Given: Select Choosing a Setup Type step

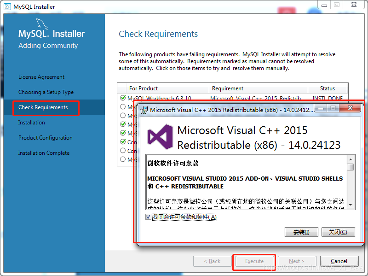Looking at the screenshot, I should (46, 92).
